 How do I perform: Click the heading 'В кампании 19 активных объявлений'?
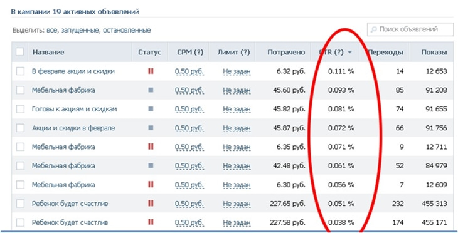tap(75, 12)
